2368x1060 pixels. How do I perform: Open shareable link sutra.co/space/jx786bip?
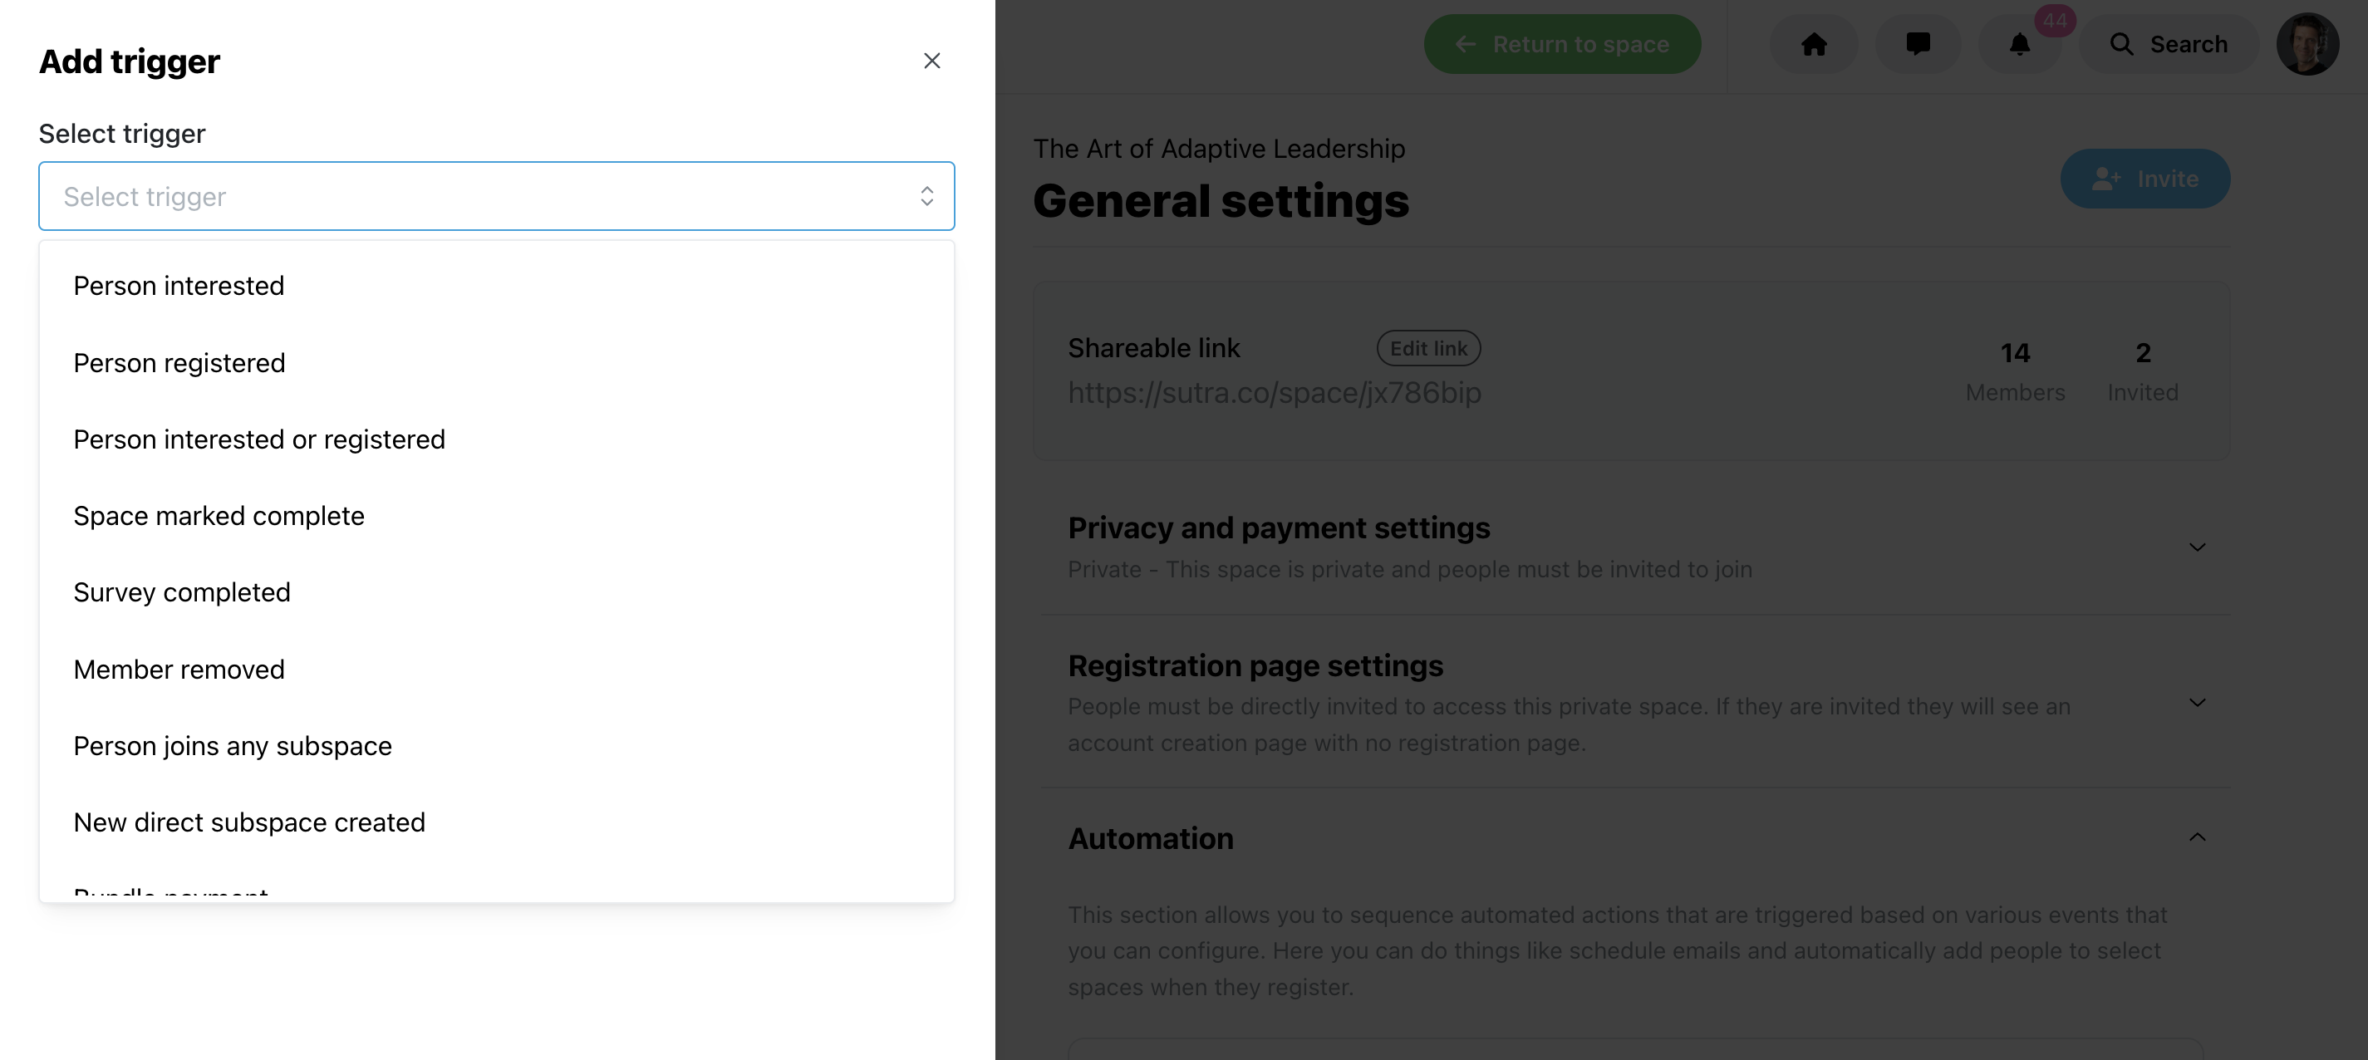coord(1274,393)
